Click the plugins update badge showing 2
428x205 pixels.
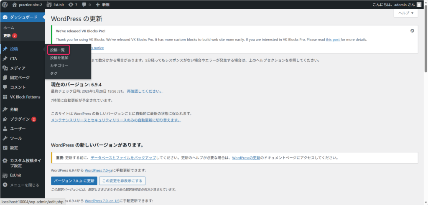[x=33, y=119]
